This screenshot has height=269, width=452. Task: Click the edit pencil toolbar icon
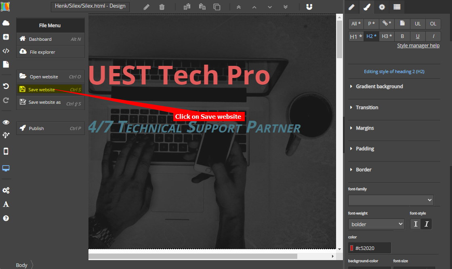click(x=147, y=7)
